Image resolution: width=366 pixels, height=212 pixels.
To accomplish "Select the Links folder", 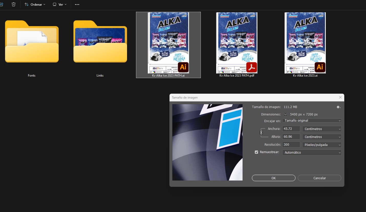I will click(x=100, y=41).
